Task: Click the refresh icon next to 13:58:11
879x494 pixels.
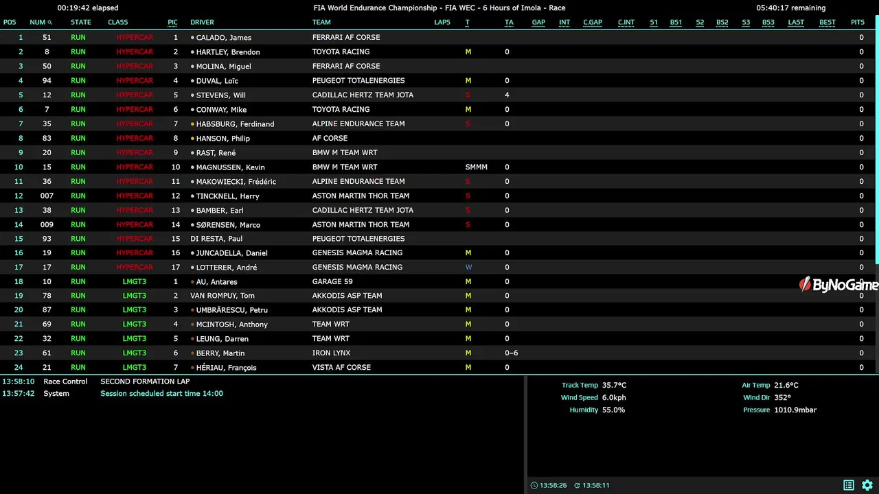Action: point(578,486)
